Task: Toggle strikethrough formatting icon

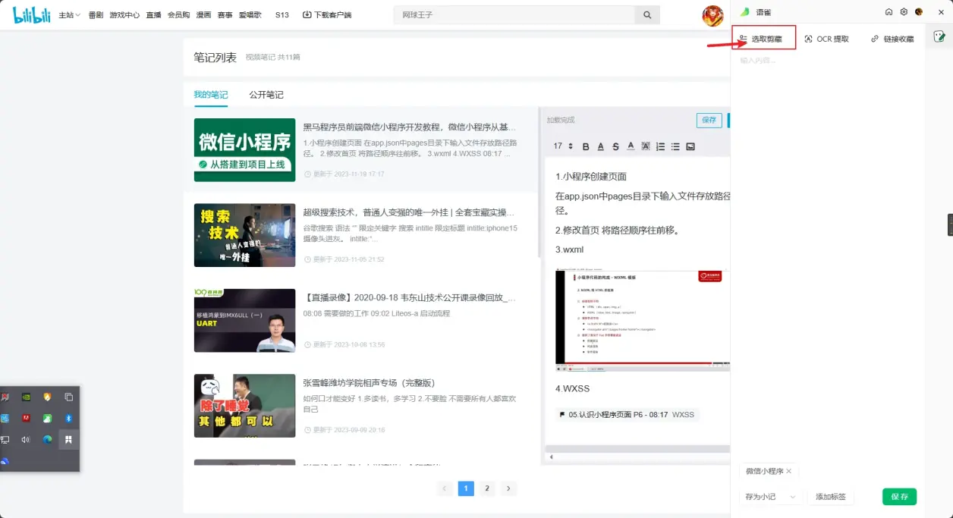Action: coord(615,146)
